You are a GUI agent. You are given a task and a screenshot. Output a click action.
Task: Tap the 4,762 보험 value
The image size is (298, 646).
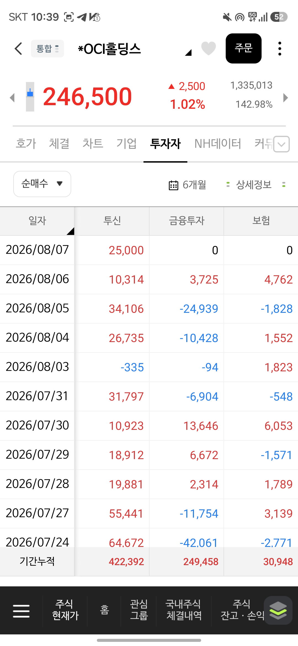278,280
